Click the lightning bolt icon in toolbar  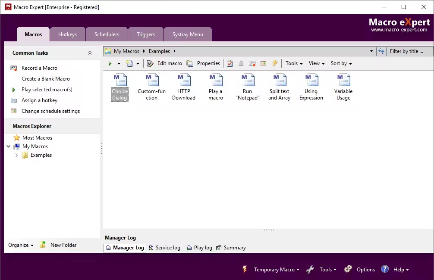(x=275, y=63)
